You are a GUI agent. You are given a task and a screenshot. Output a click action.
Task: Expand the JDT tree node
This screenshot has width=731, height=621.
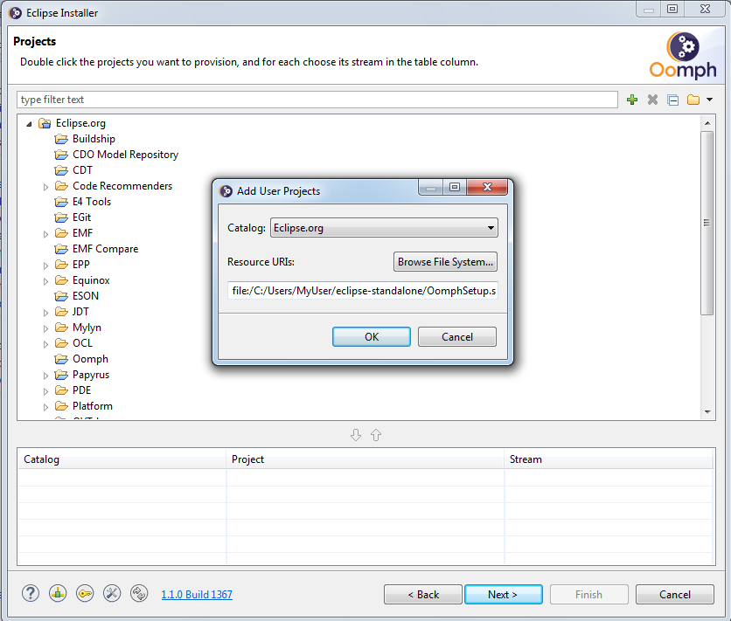(45, 313)
